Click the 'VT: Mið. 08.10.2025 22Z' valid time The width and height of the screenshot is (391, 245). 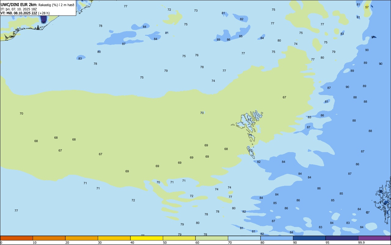pos(19,13)
